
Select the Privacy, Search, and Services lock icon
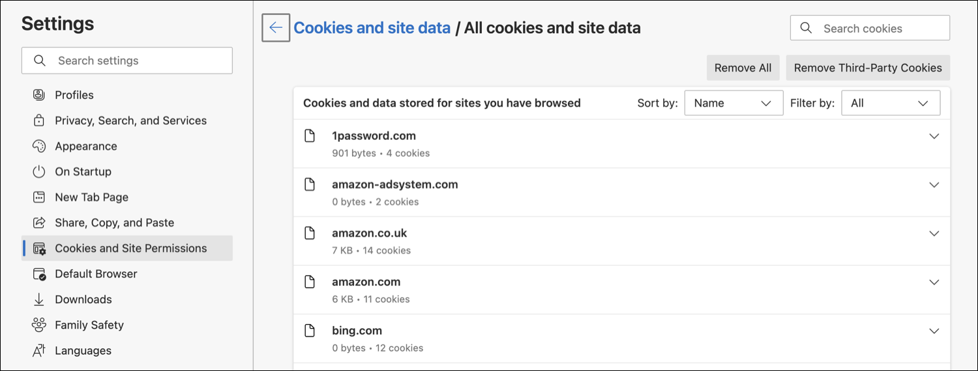(39, 120)
